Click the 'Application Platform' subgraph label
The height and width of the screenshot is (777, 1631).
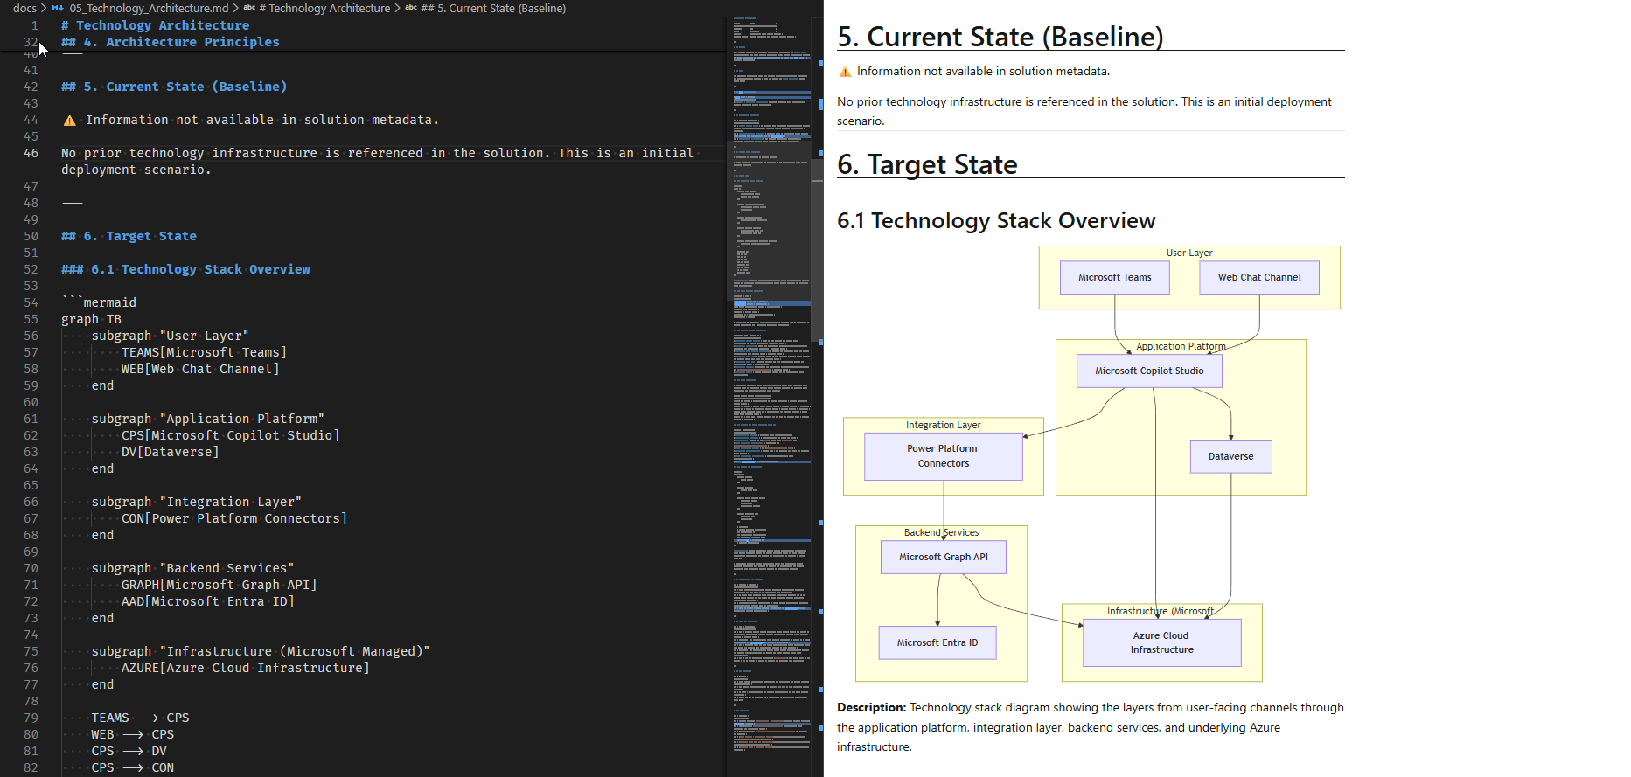[1181, 346]
